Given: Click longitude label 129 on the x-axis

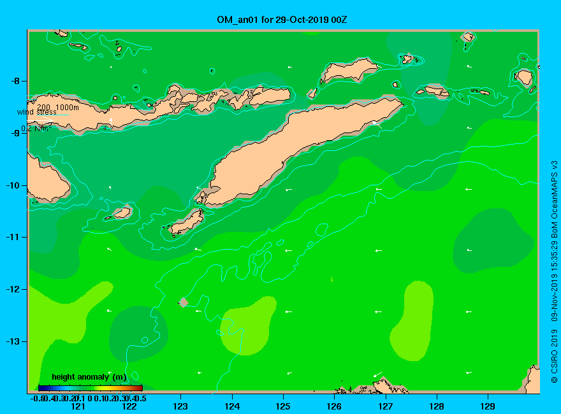Looking at the screenshot, I should [x=488, y=406].
